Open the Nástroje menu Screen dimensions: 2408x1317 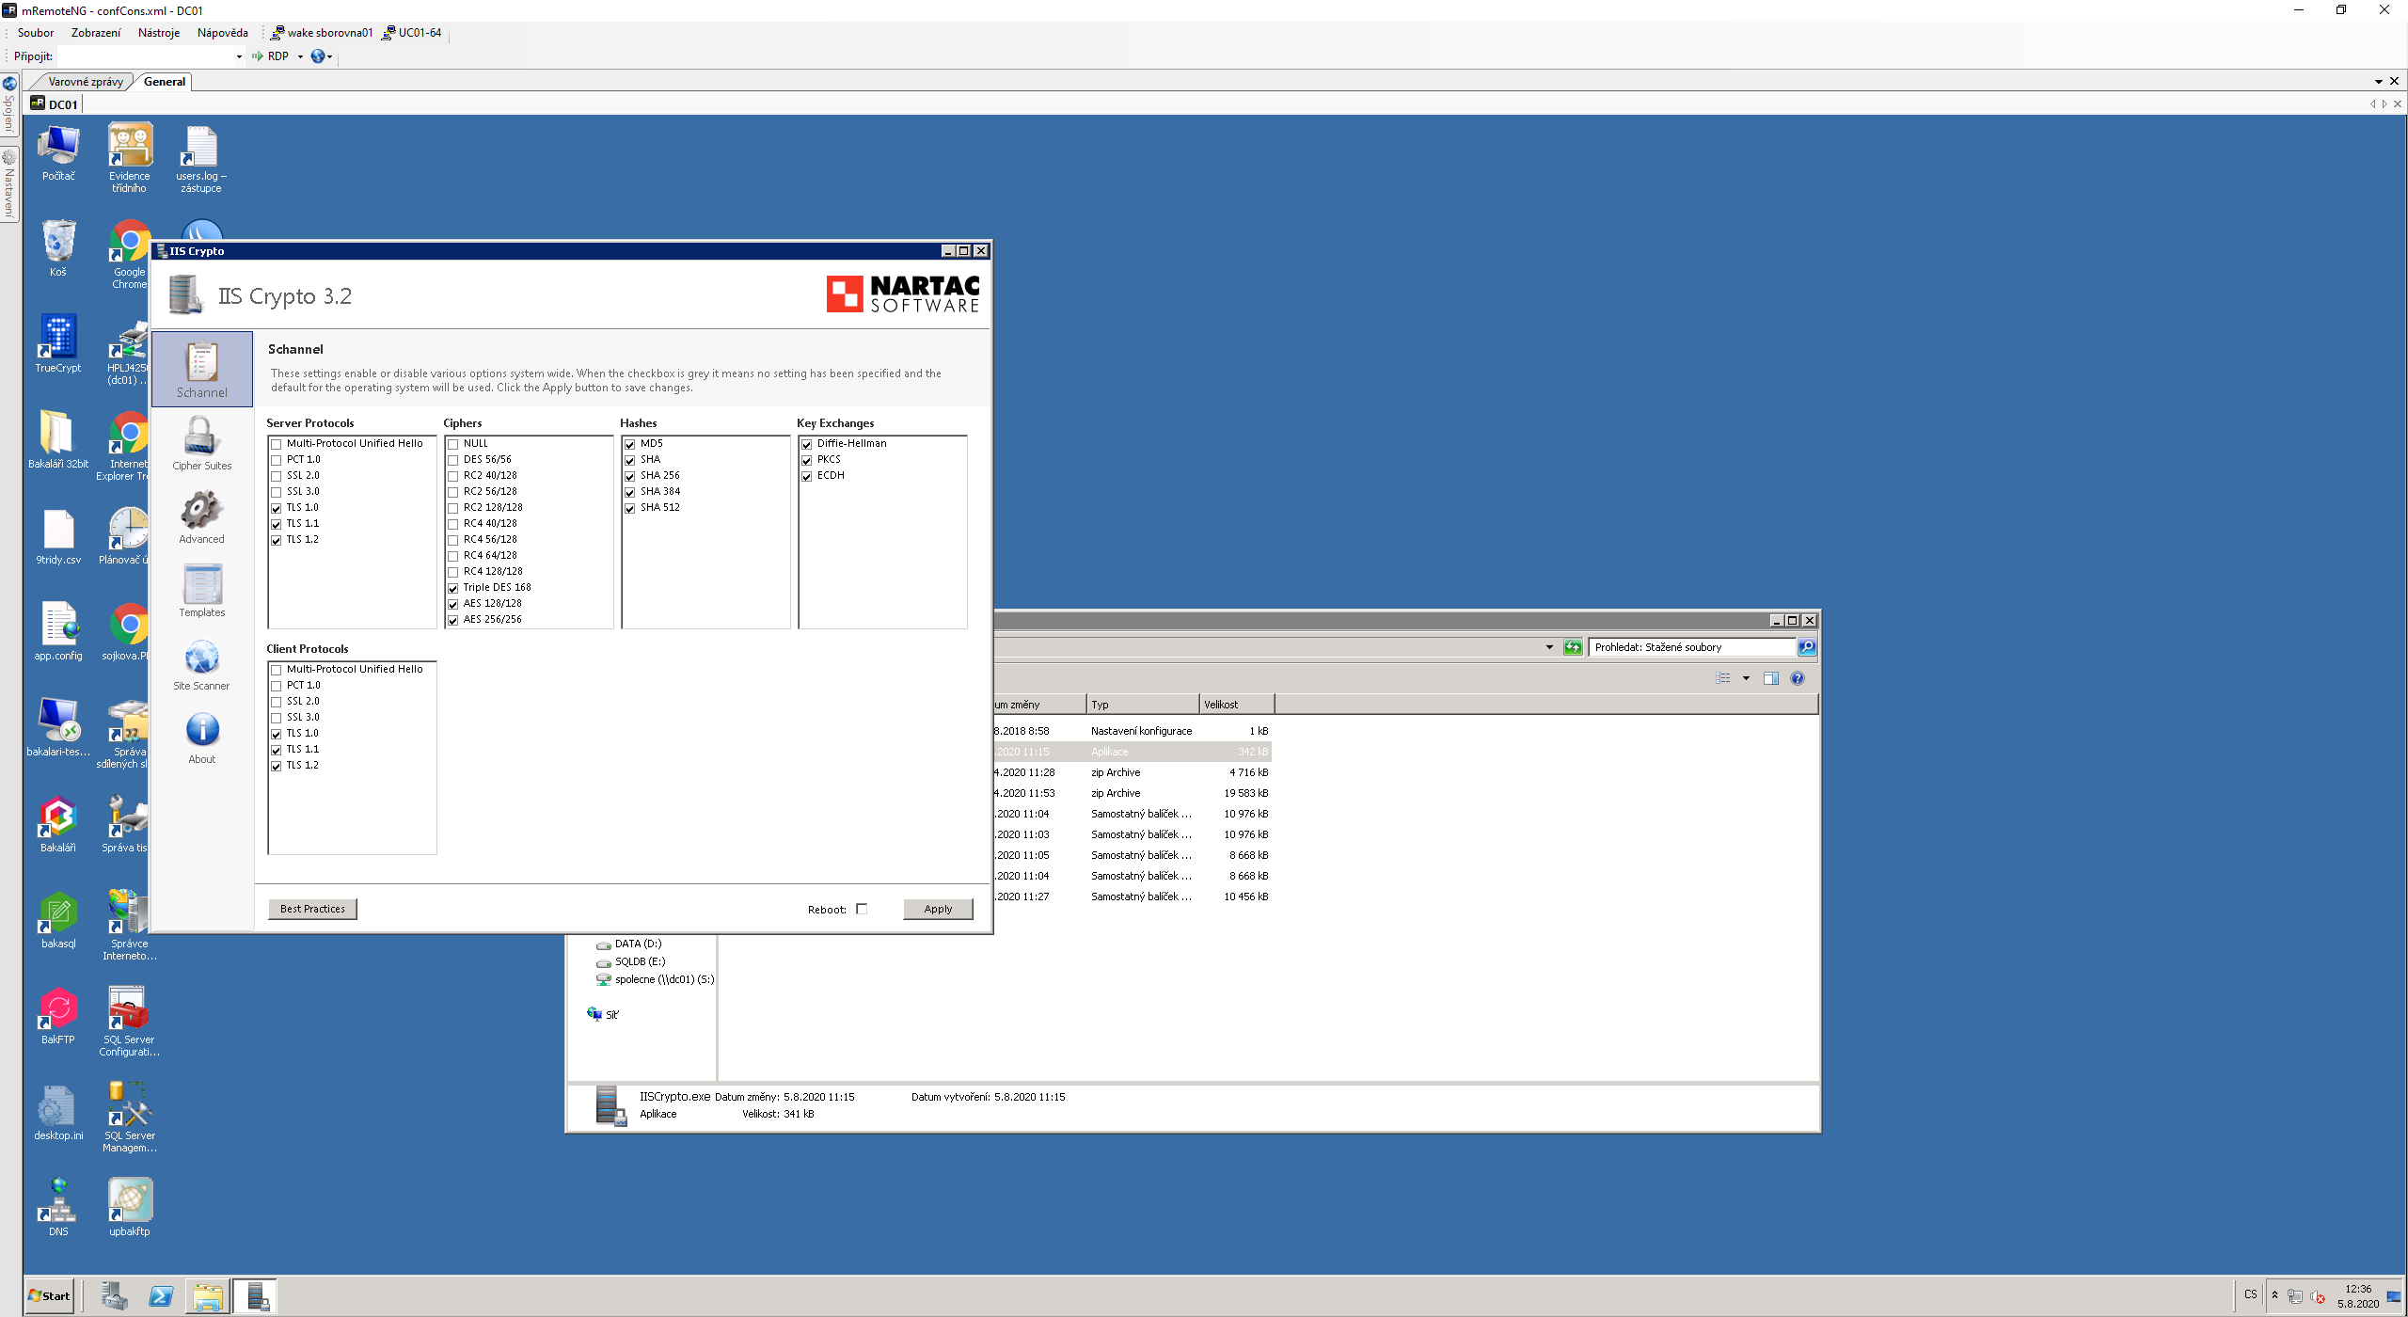tap(158, 33)
